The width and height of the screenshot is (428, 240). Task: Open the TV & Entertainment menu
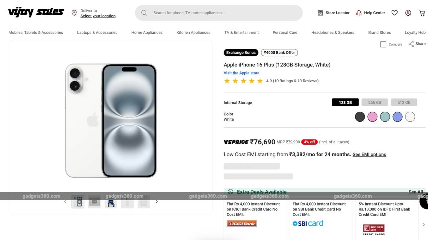pos(241,32)
